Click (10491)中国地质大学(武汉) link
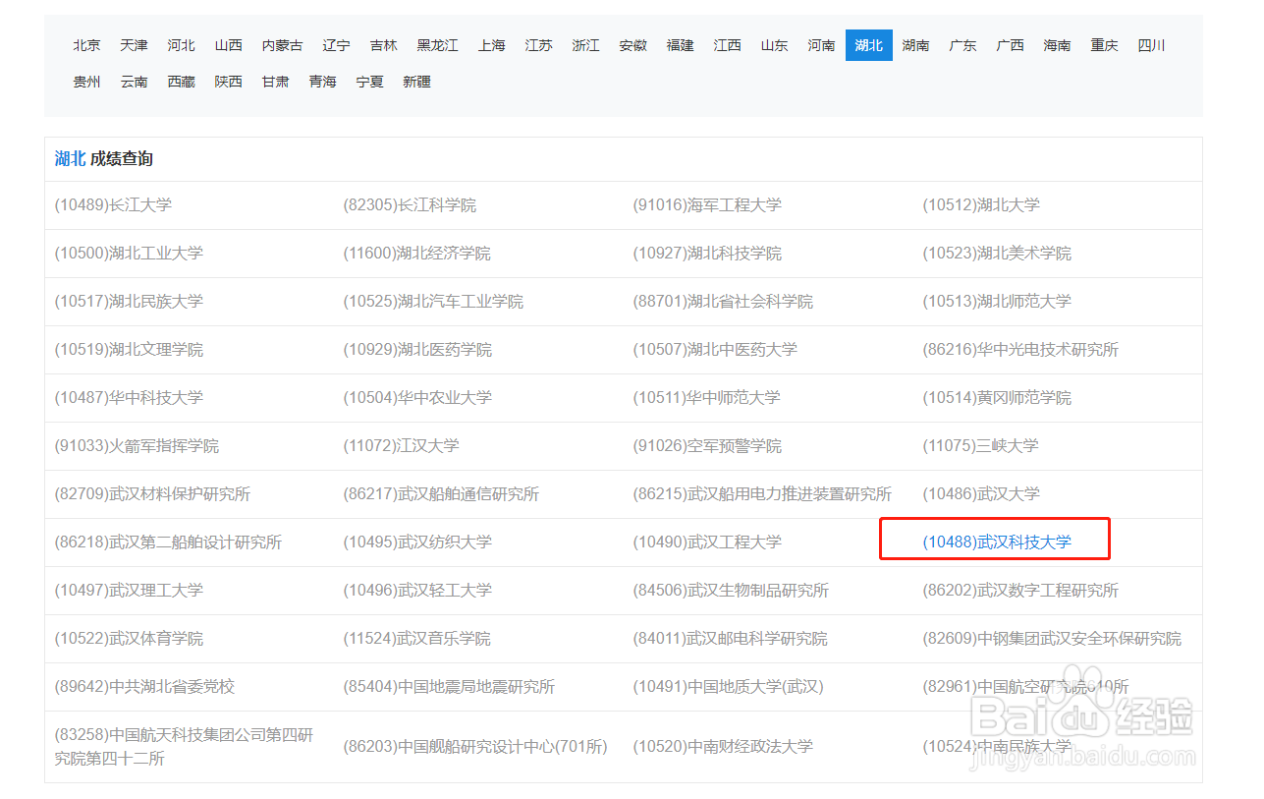 click(x=729, y=687)
